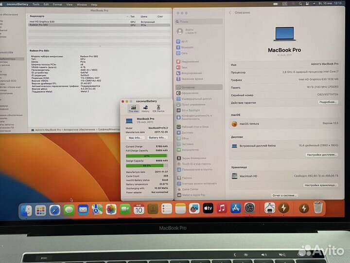Viewport: 350px width, 263px height.
Task: Open the Window menu in menu bar
Action: point(82,4)
